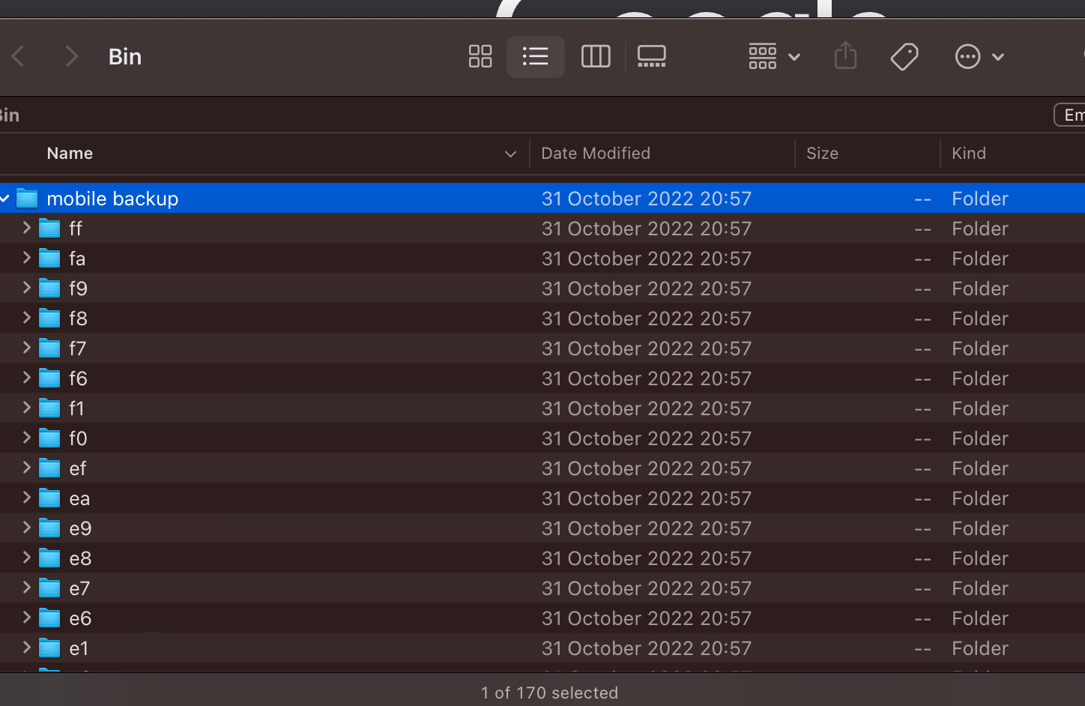Click the f8 folder icon
Screen dimensions: 1085x706
(49, 318)
